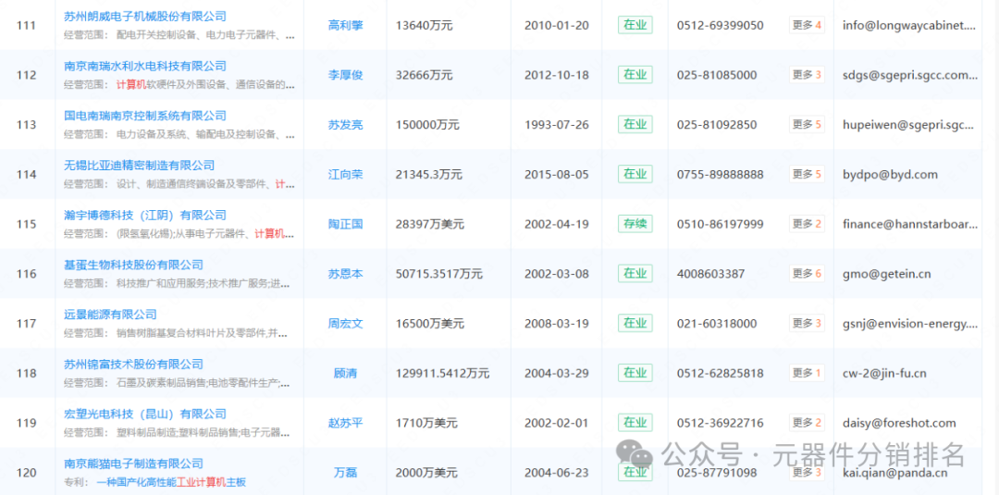The image size is (999, 495).
Task: Select email kai.qian@panda.cn
Action: tap(894, 473)
